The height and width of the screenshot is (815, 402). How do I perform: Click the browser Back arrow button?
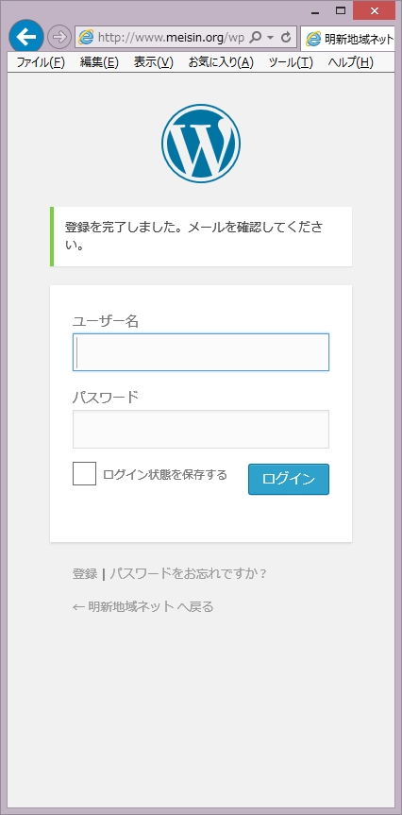26,37
